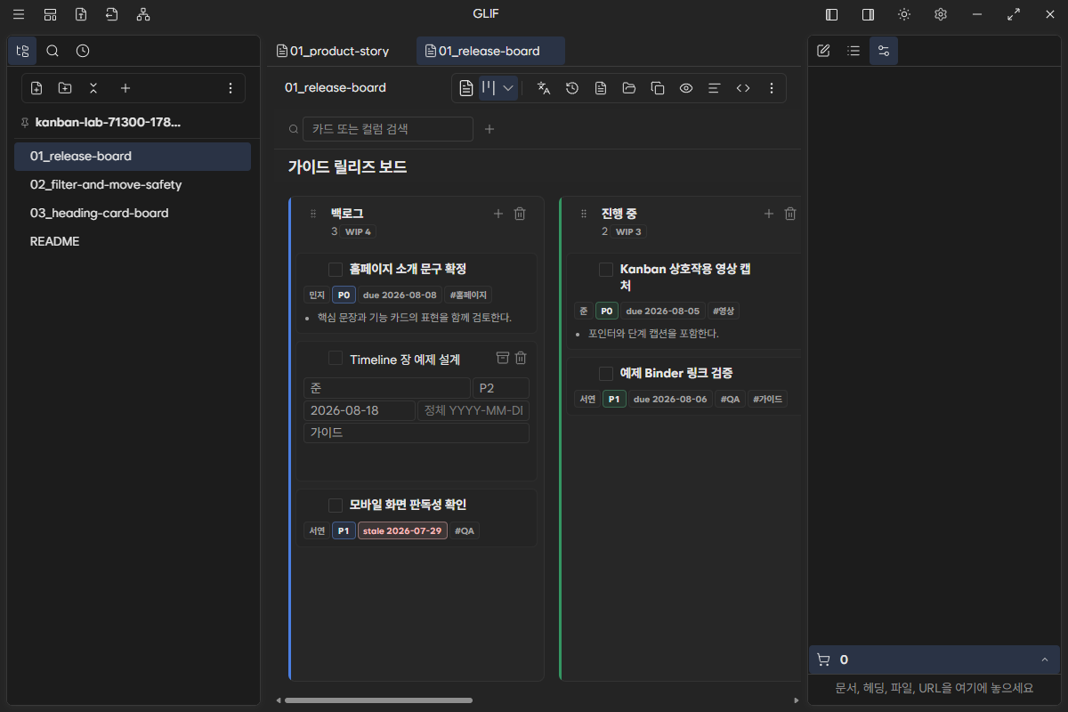
Task: Click the horizontal board scrollbar
Action: (x=378, y=700)
